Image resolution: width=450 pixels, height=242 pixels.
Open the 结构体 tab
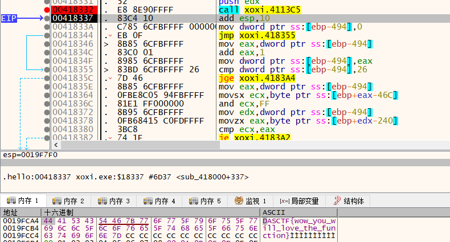pyautogui.click(x=348, y=200)
